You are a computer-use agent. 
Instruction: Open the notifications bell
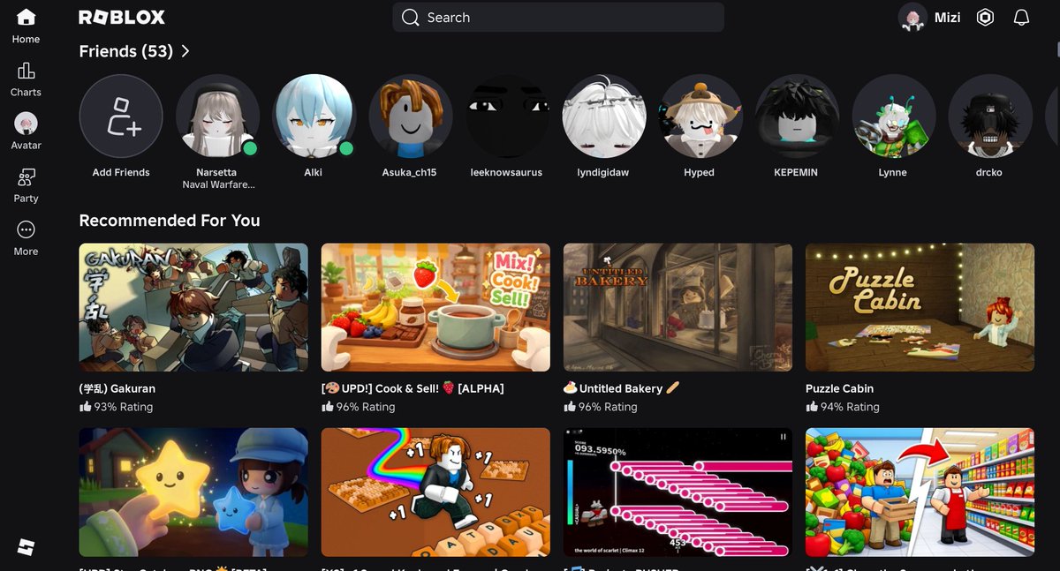pyautogui.click(x=1021, y=18)
